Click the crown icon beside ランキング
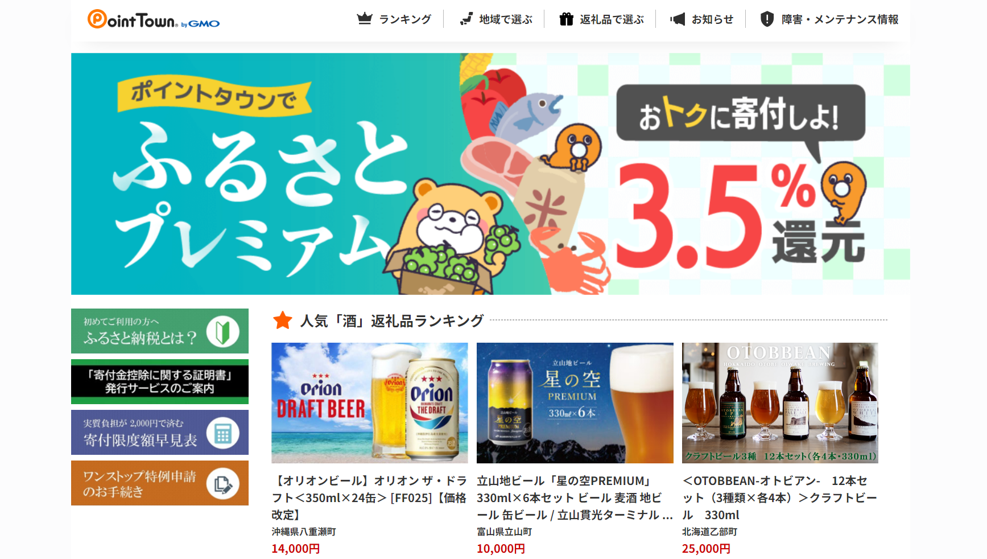The width and height of the screenshot is (987, 559). (x=364, y=19)
